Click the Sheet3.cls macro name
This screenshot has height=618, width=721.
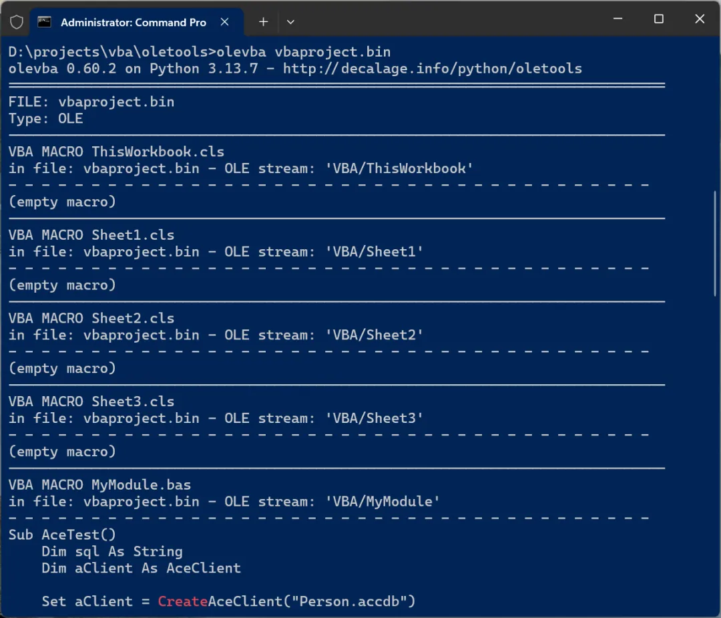133,402
